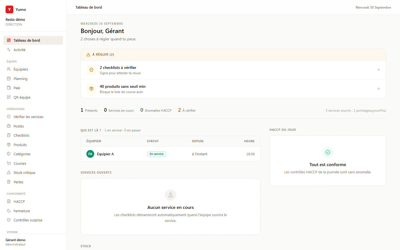Open the Activité sidebar icon

click(9, 50)
